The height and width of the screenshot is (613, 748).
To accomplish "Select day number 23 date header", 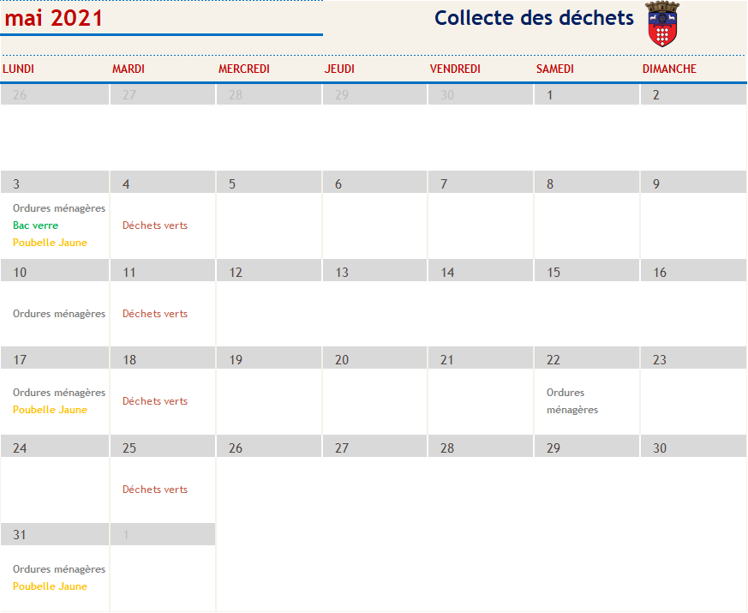I will pos(693,358).
